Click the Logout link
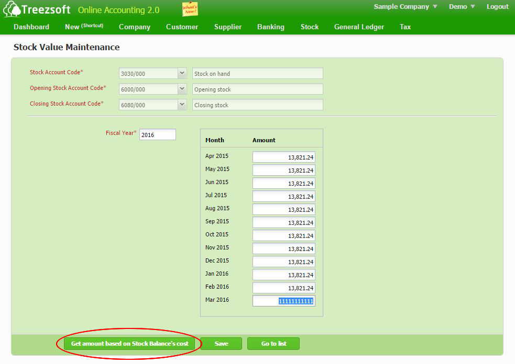Viewport: 515px width, 364px height. pos(497,6)
